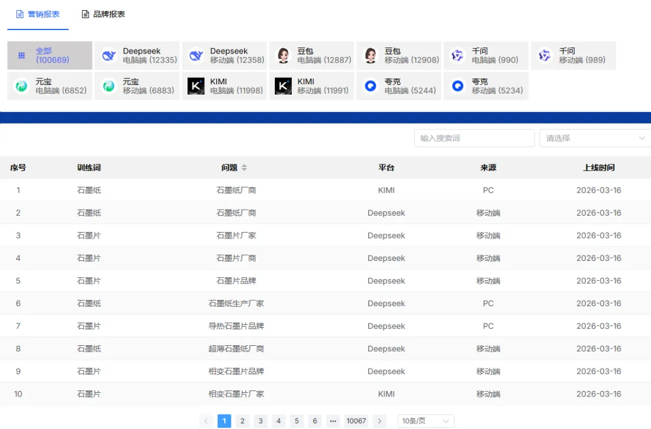Go to previous page arrow
The width and height of the screenshot is (651, 429).
tap(206, 421)
